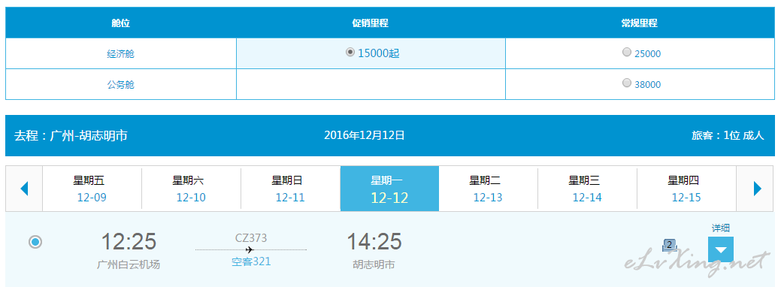The width and height of the screenshot is (778, 287).
Task: Click the airplane icon under CZ373
Action: (250, 249)
